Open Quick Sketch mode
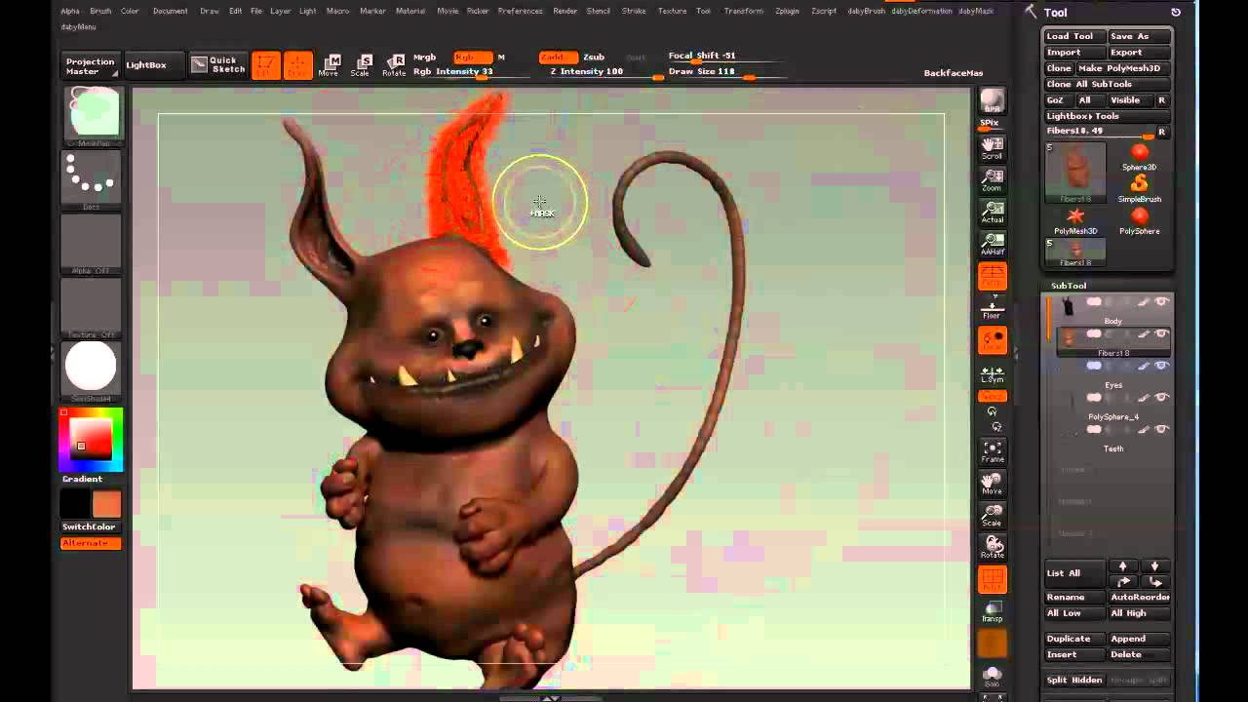This screenshot has height=702, width=1248. 218,65
